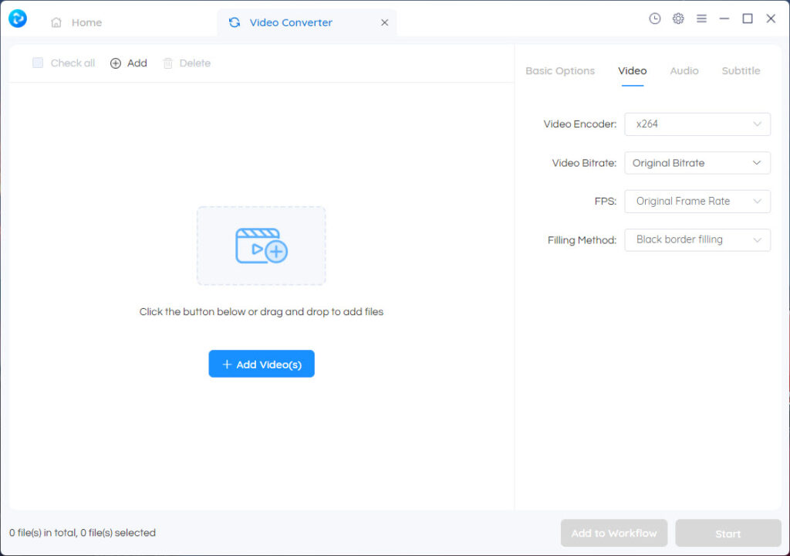Click the Delete trash icon
Viewport: 790px width, 556px height.
(168, 63)
